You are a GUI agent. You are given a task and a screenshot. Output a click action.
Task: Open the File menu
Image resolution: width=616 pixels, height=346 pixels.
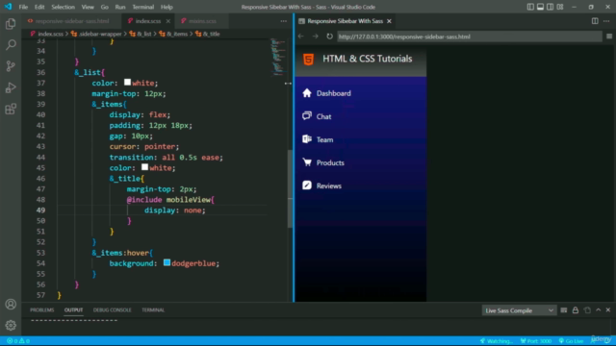point(23,7)
